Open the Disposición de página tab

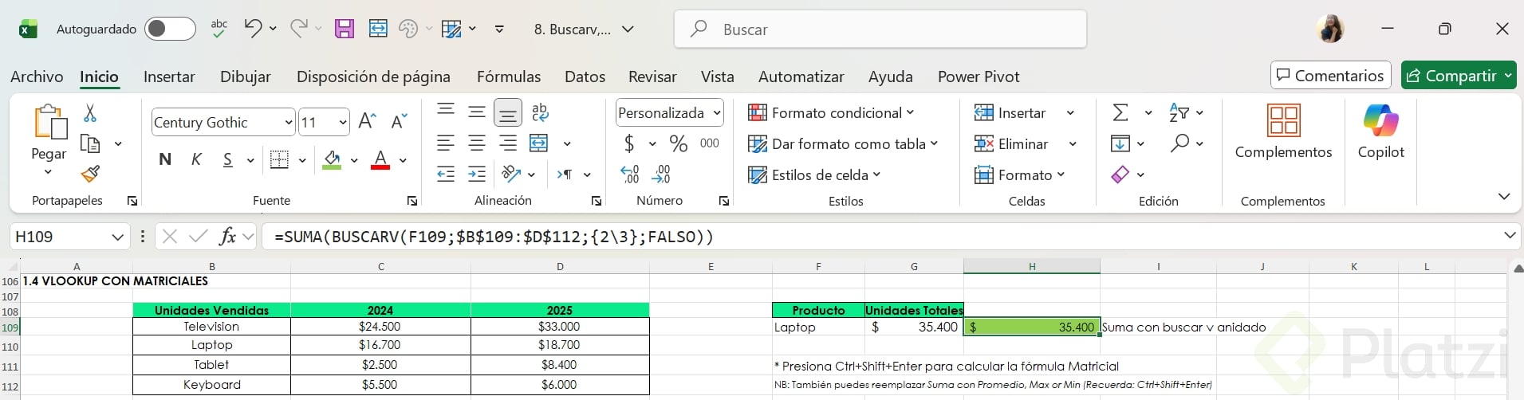click(x=373, y=76)
